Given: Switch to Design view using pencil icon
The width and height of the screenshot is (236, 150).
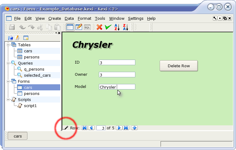Looking at the screenshot, I should pos(79,27).
